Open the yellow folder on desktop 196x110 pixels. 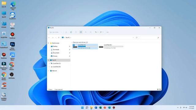coord(4,4)
